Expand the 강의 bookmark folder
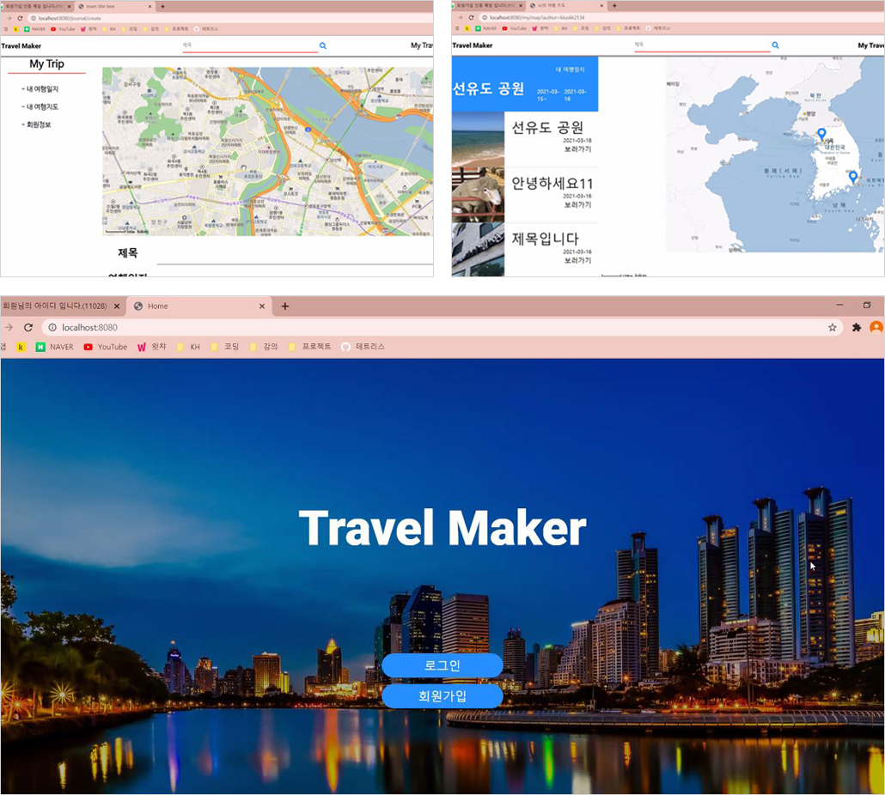This screenshot has width=885, height=795. click(264, 347)
